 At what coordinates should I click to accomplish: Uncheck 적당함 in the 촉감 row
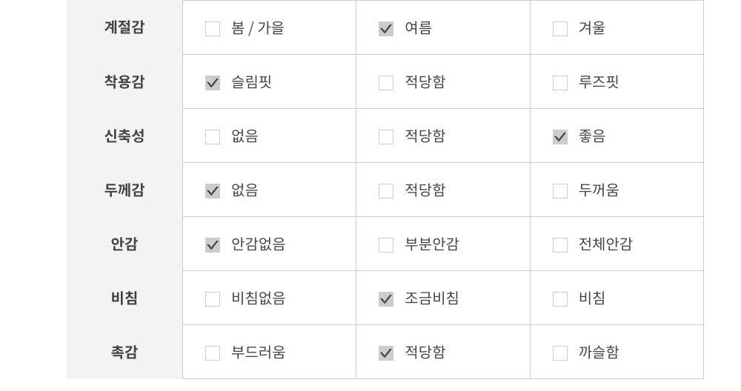coord(386,353)
